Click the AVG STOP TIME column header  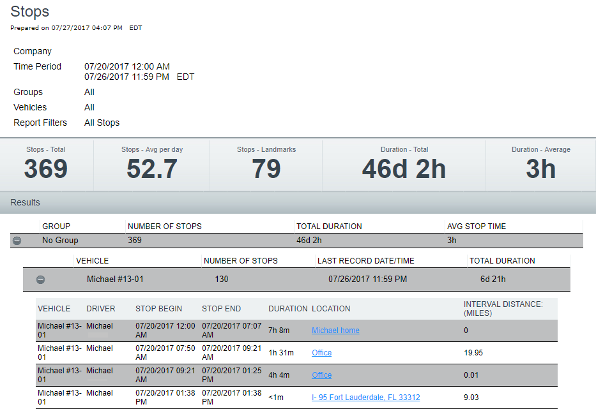click(477, 227)
